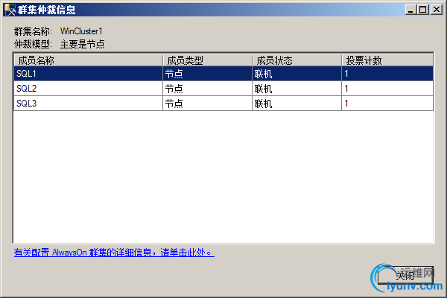Viewport: 447px width, 298px height.
Task: Click vote count 1 in SQL1 row
Action: coord(387,74)
